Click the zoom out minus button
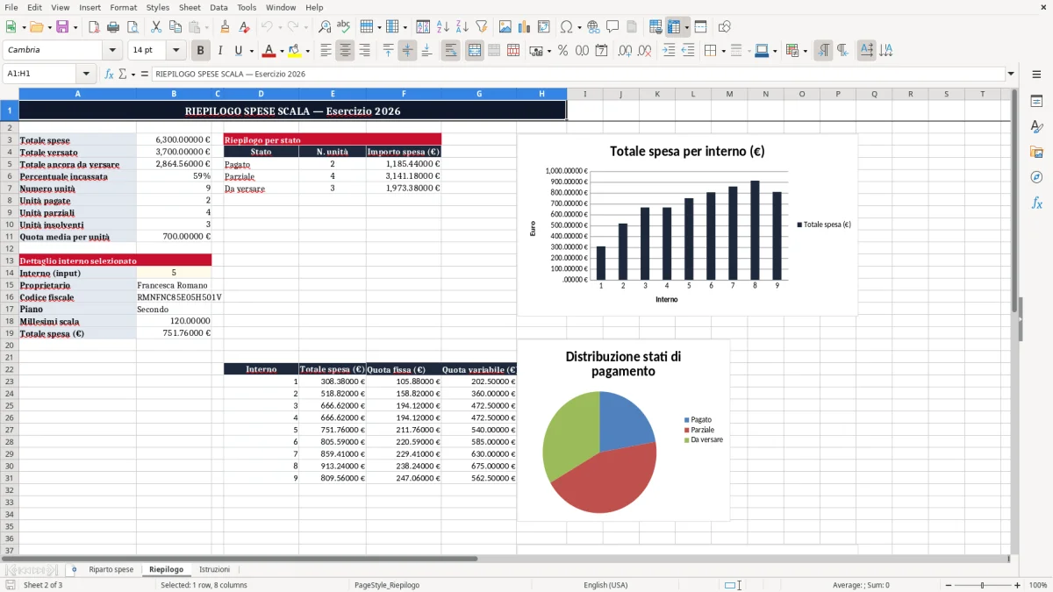1053x592 pixels. [947, 585]
